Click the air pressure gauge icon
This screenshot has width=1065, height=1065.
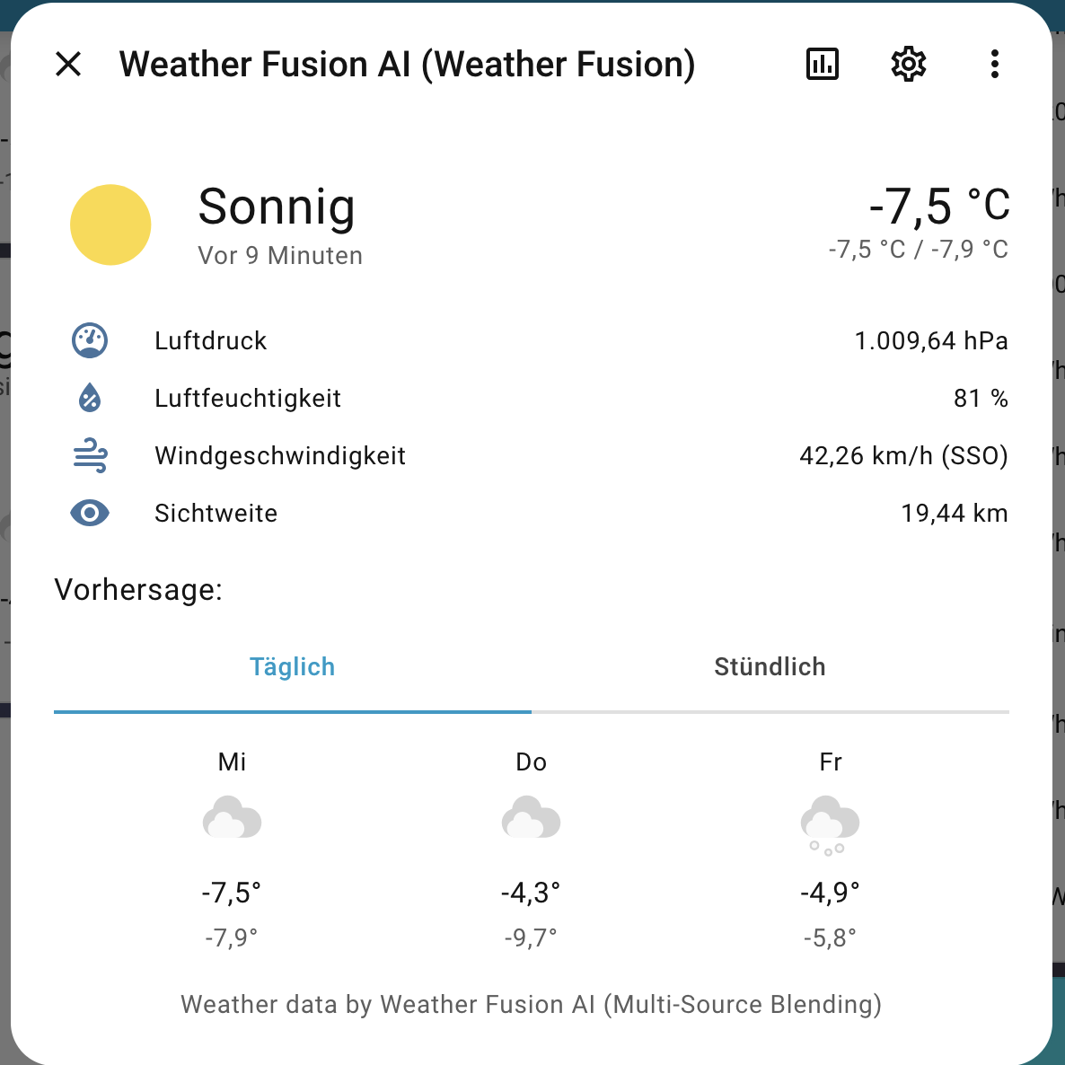point(90,341)
